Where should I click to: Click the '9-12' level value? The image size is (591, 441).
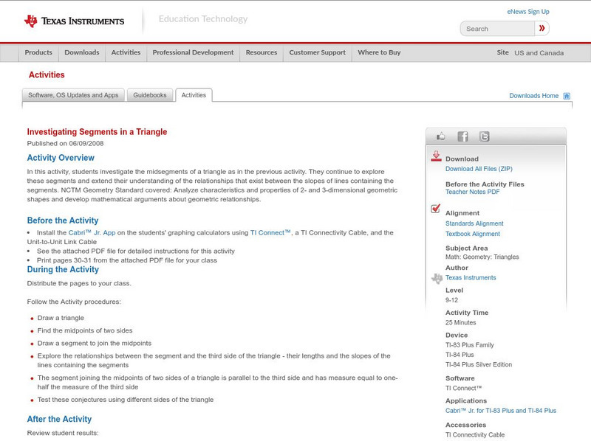tap(451, 300)
